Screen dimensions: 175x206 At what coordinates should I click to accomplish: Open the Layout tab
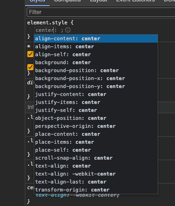click(99, 1)
